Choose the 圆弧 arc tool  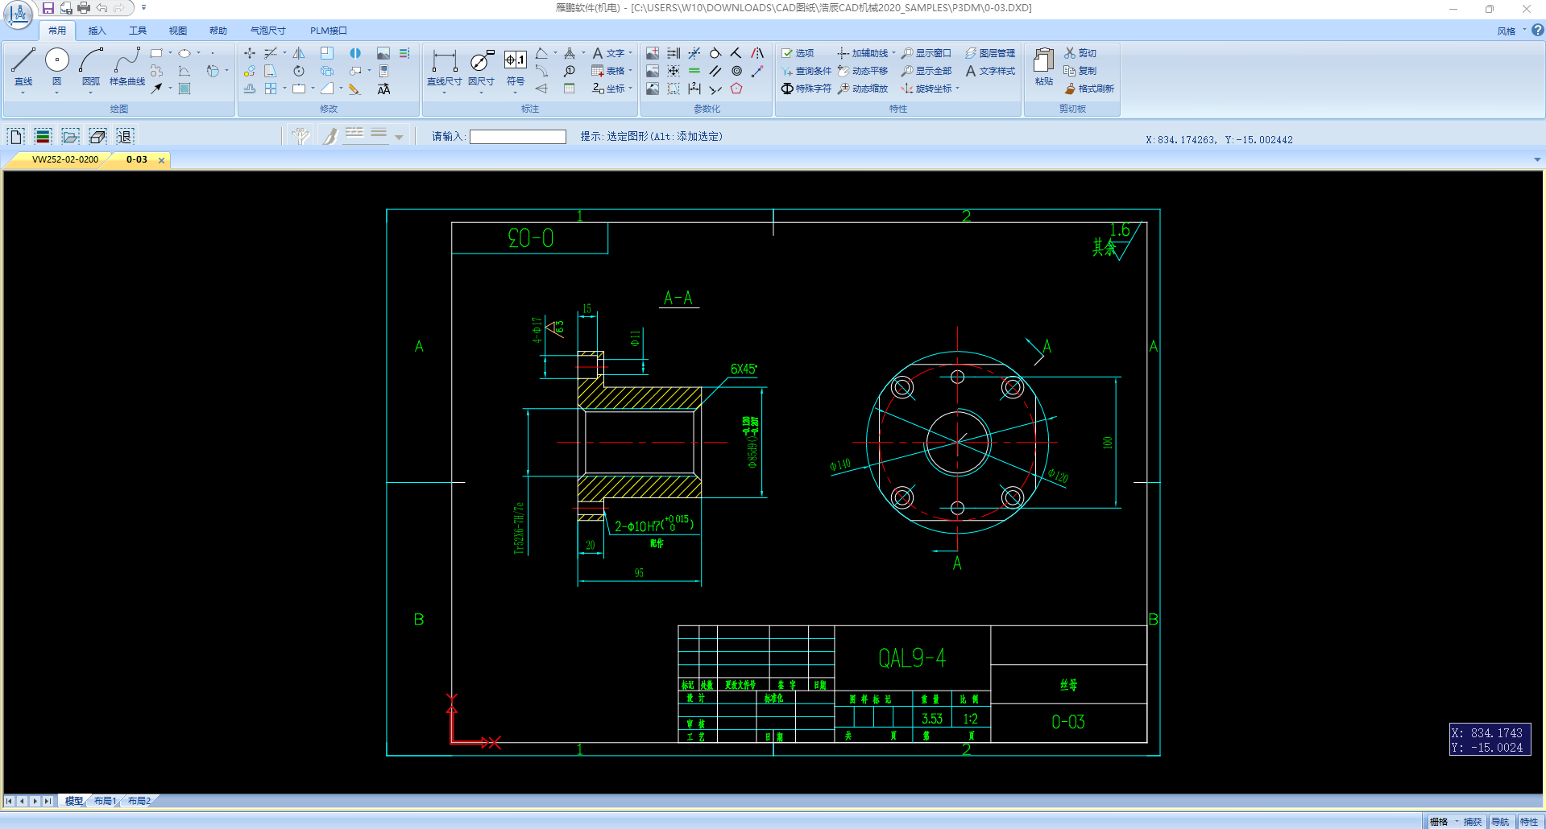click(90, 66)
